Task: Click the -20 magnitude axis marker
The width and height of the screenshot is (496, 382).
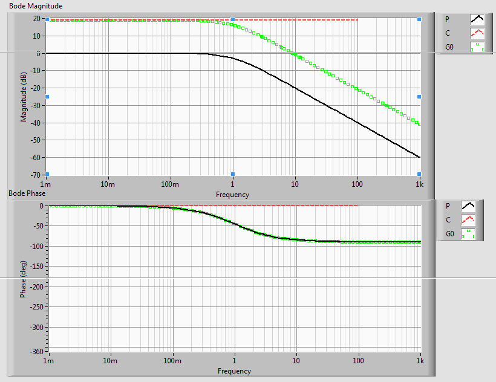Action: pos(36,88)
